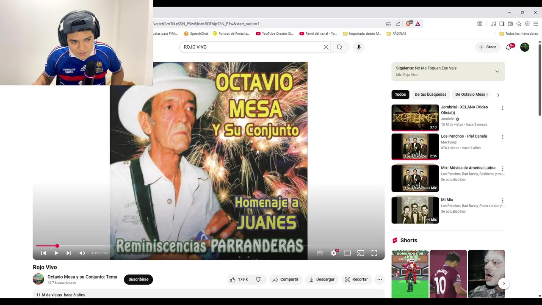Like the Rojo Vivo video
The width and height of the screenshot is (542, 305).
coord(239,280)
